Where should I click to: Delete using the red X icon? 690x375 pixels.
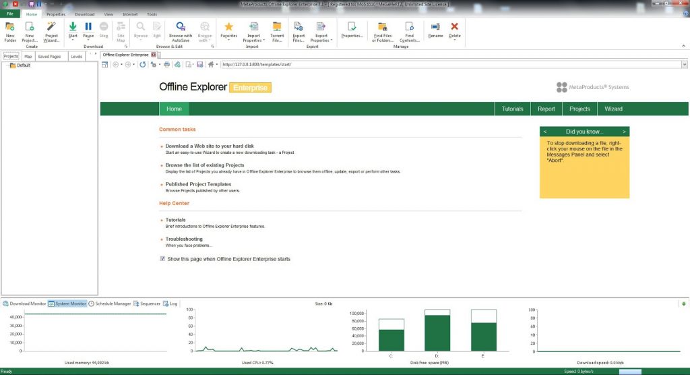tap(455, 26)
